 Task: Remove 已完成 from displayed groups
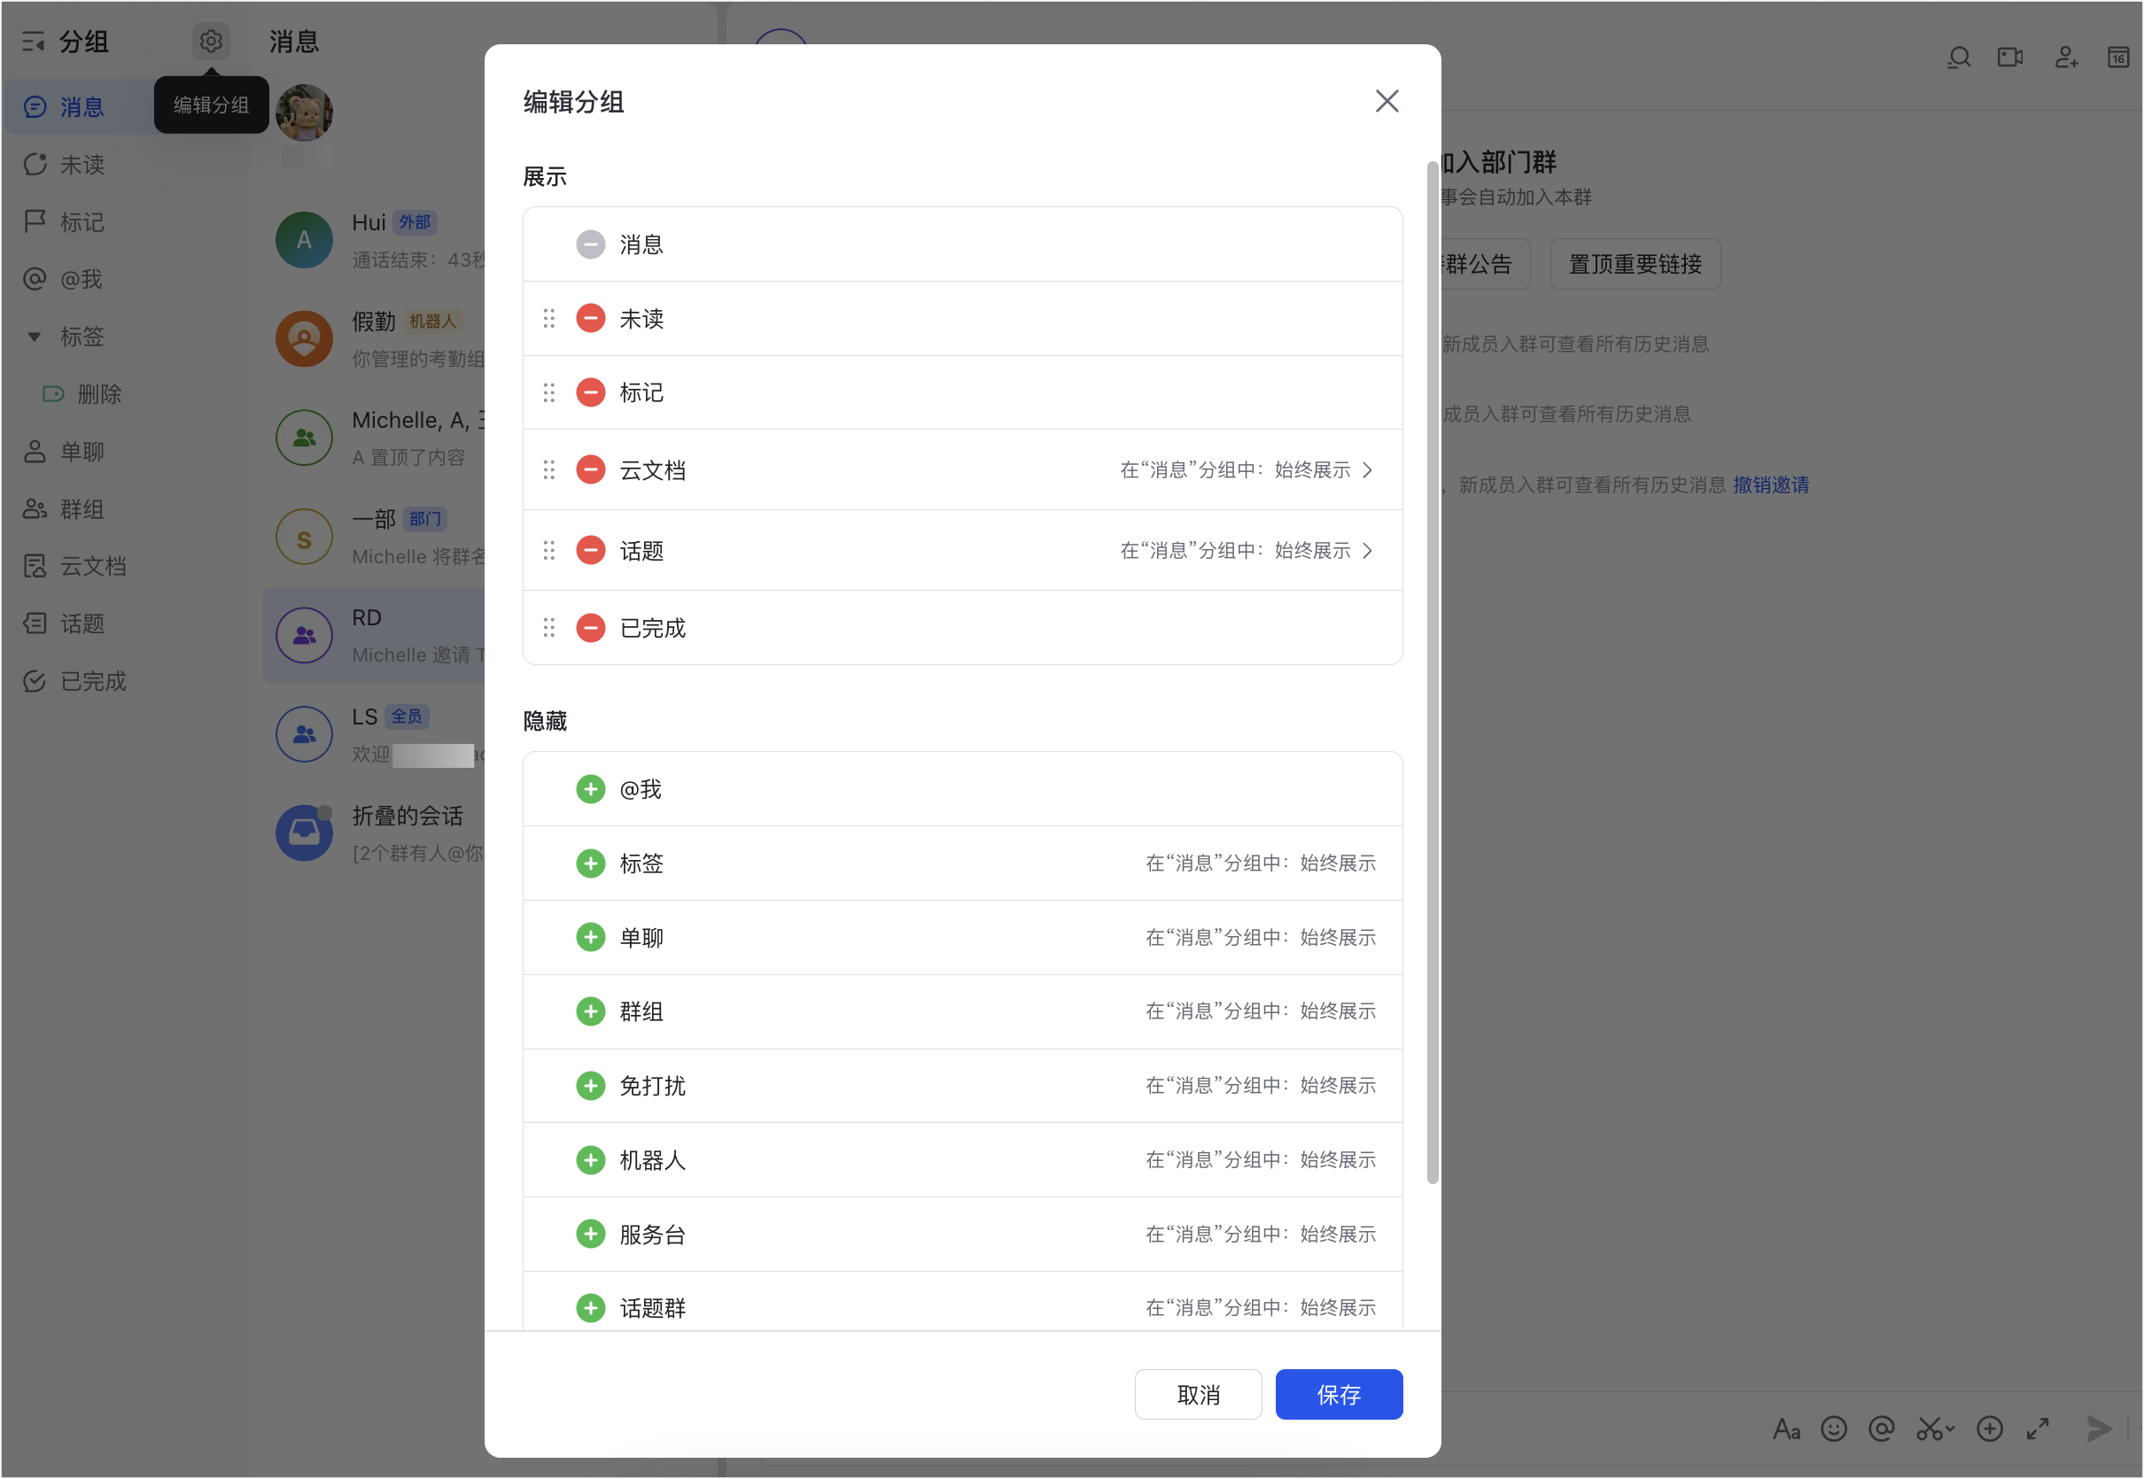pos(590,627)
